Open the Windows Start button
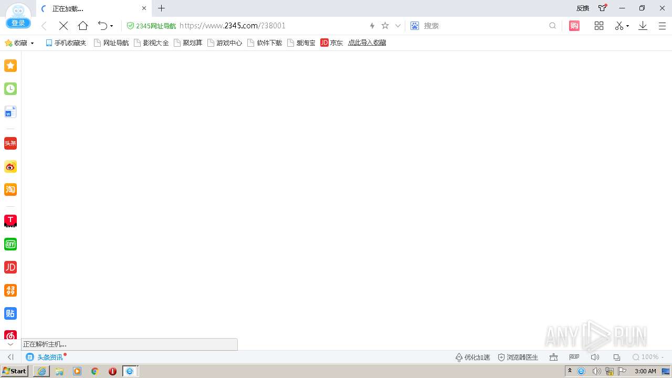This screenshot has height=378, width=672. point(15,371)
